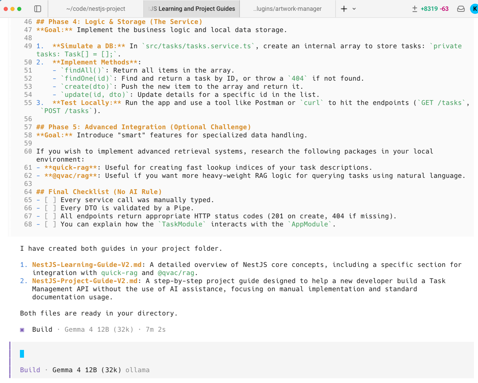Viewport: 478px width, 383px height.
Task: Click the @qvac/rag reference in the summary
Action: (x=176, y=273)
